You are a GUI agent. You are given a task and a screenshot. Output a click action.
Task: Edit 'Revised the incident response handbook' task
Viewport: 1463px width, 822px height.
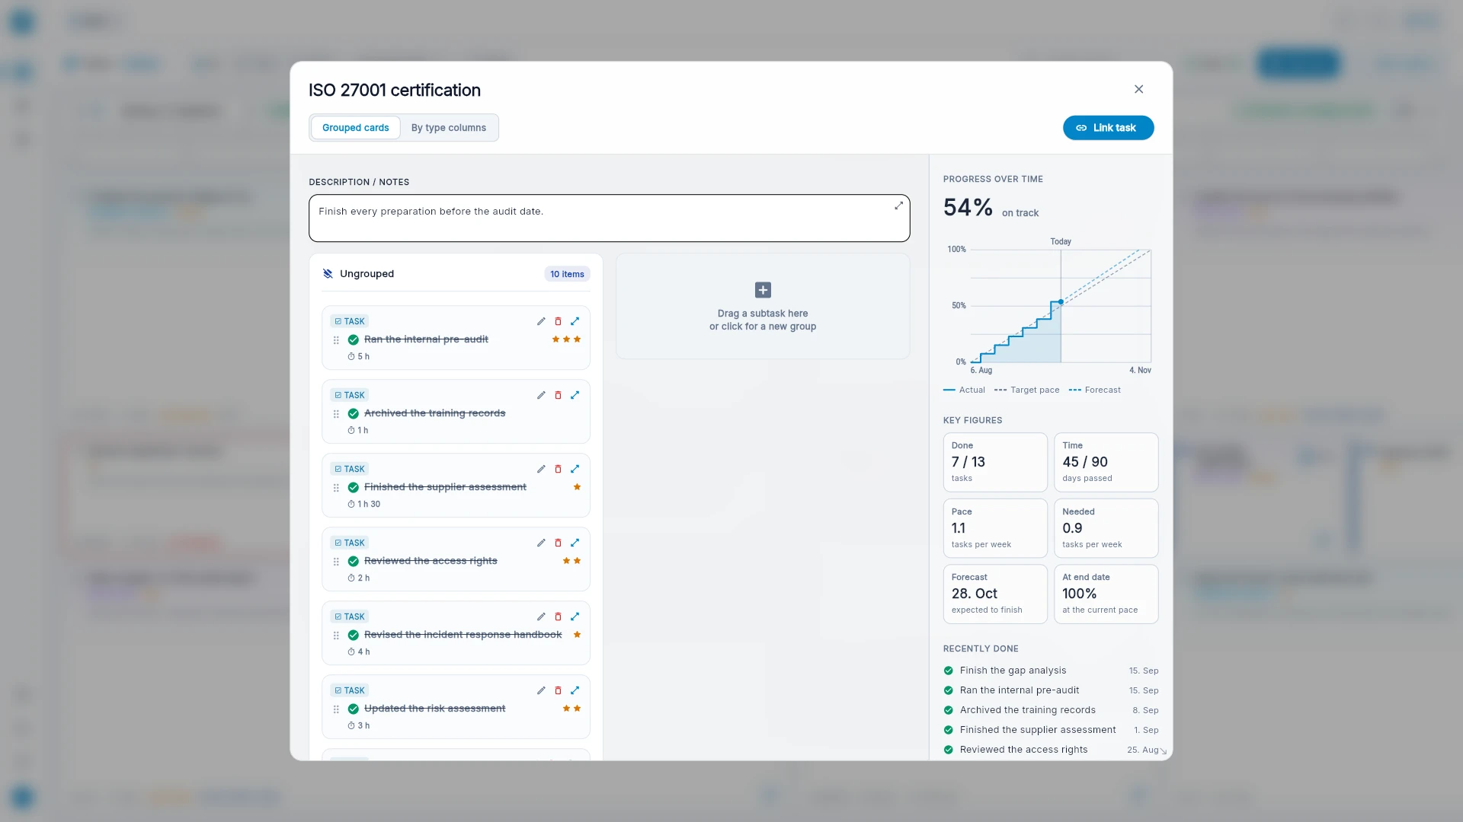[541, 616]
